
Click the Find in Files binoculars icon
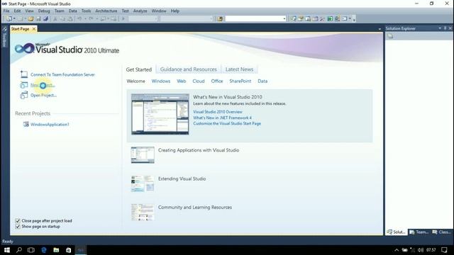tap(220, 19)
